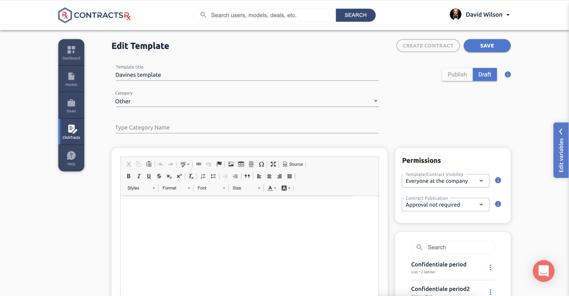This screenshot has width=569, height=296.
Task: Insert a table into the editor
Action: [241, 164]
